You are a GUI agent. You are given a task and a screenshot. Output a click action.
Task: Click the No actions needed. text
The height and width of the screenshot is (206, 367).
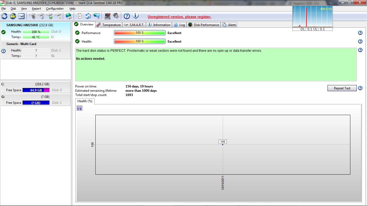91,59
